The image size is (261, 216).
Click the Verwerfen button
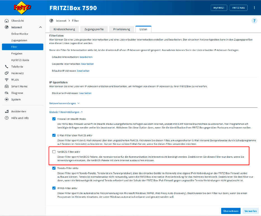pos(250,211)
